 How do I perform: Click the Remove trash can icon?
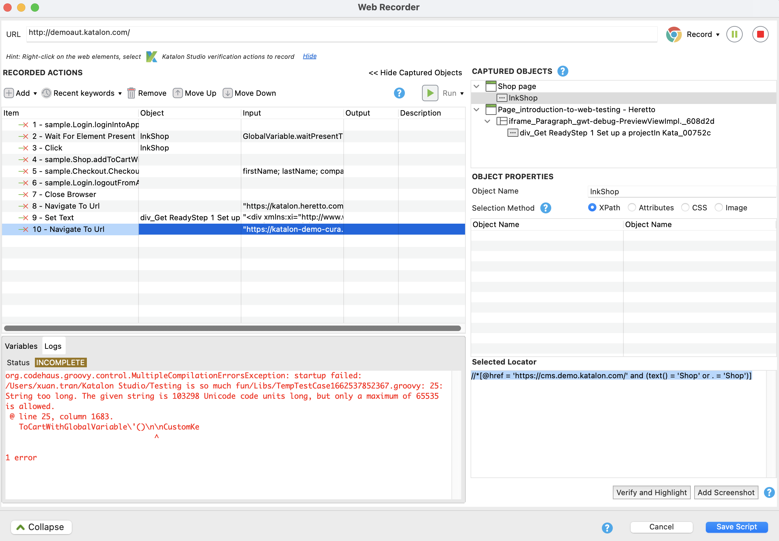pos(131,93)
